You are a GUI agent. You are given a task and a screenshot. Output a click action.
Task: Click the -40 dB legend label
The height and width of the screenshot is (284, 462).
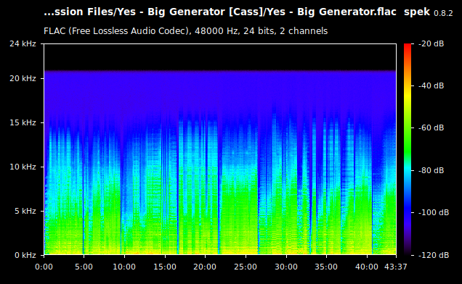click(431, 85)
